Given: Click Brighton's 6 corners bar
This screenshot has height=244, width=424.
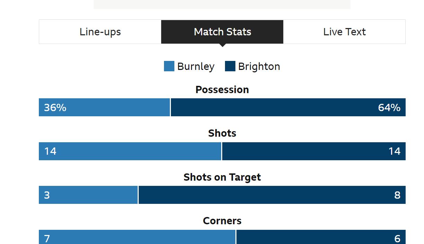Looking at the screenshot, I should [x=321, y=237].
